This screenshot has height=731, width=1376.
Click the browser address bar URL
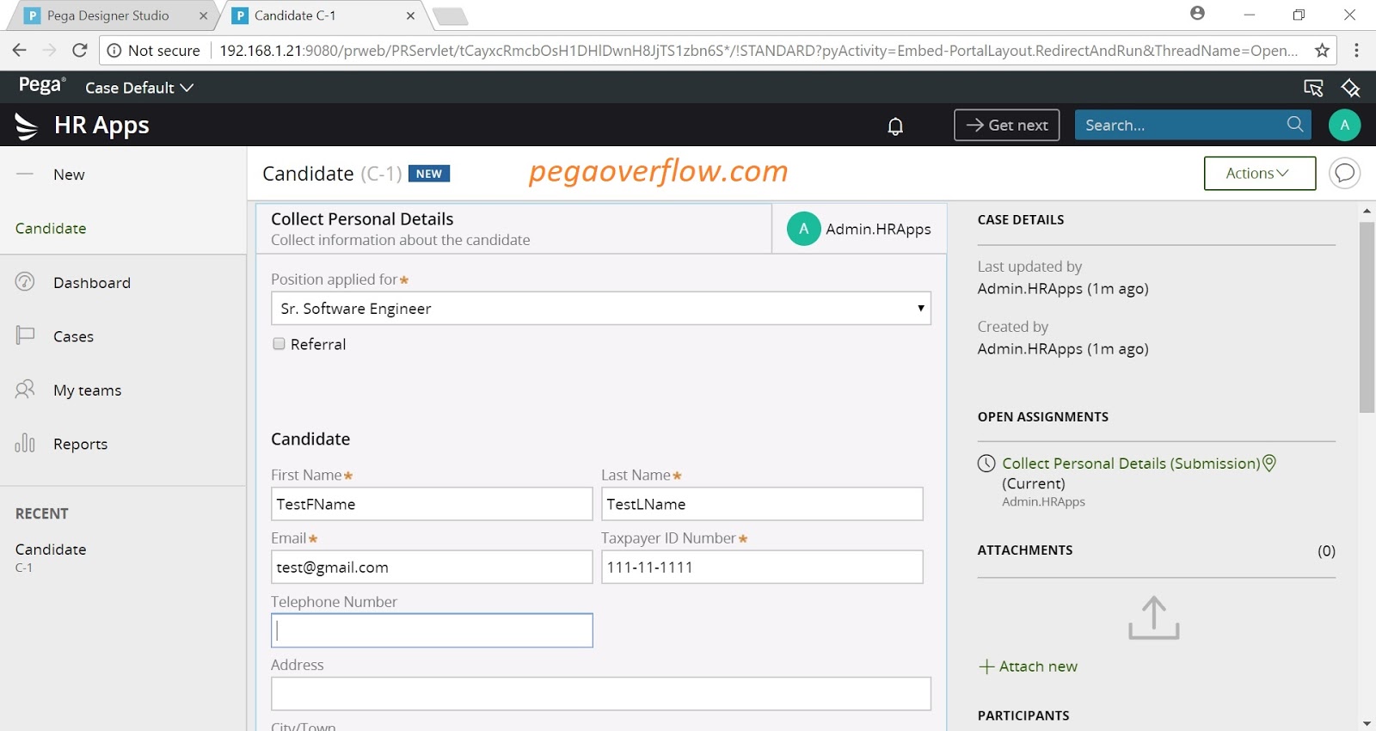point(759,51)
